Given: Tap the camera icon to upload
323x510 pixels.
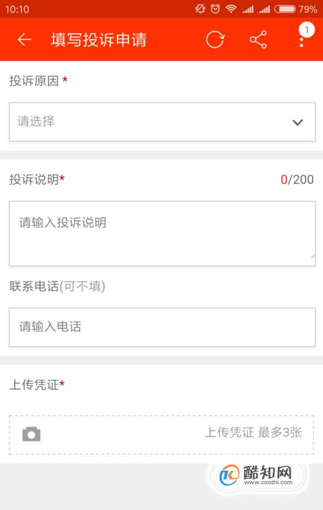Looking at the screenshot, I should coord(31,434).
